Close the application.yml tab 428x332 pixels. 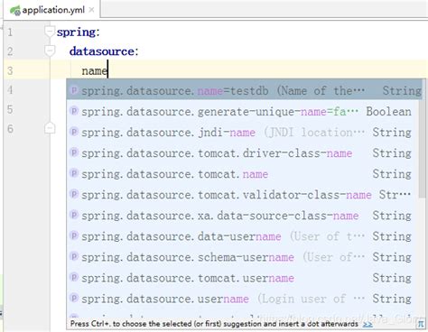(91, 10)
